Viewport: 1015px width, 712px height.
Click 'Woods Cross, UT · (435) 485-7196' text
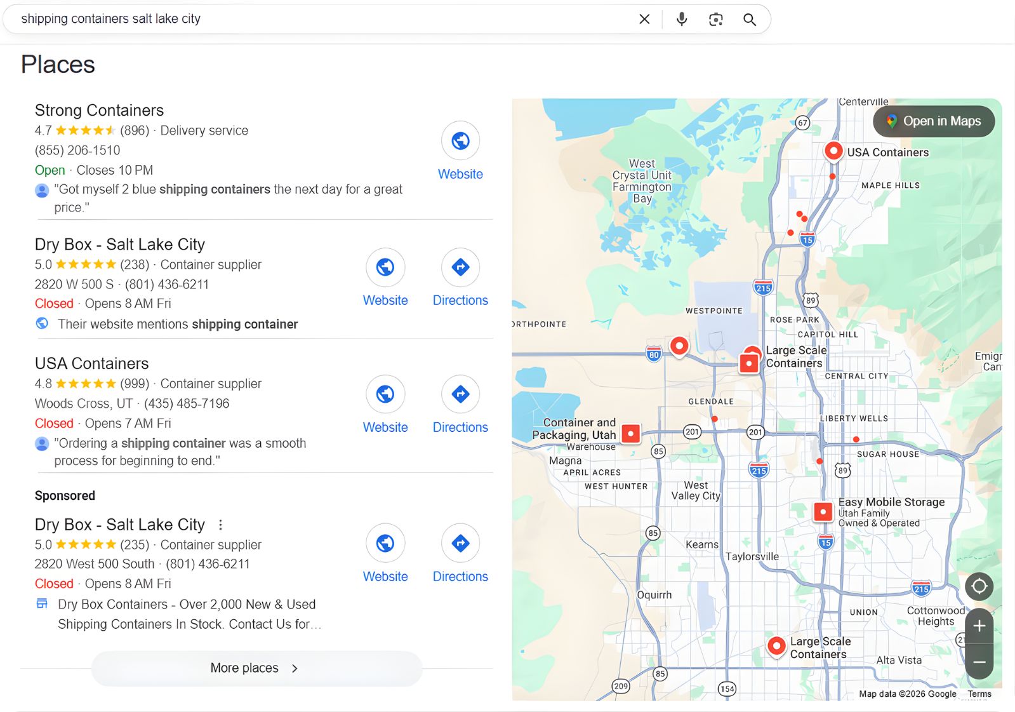pyautogui.click(x=132, y=404)
